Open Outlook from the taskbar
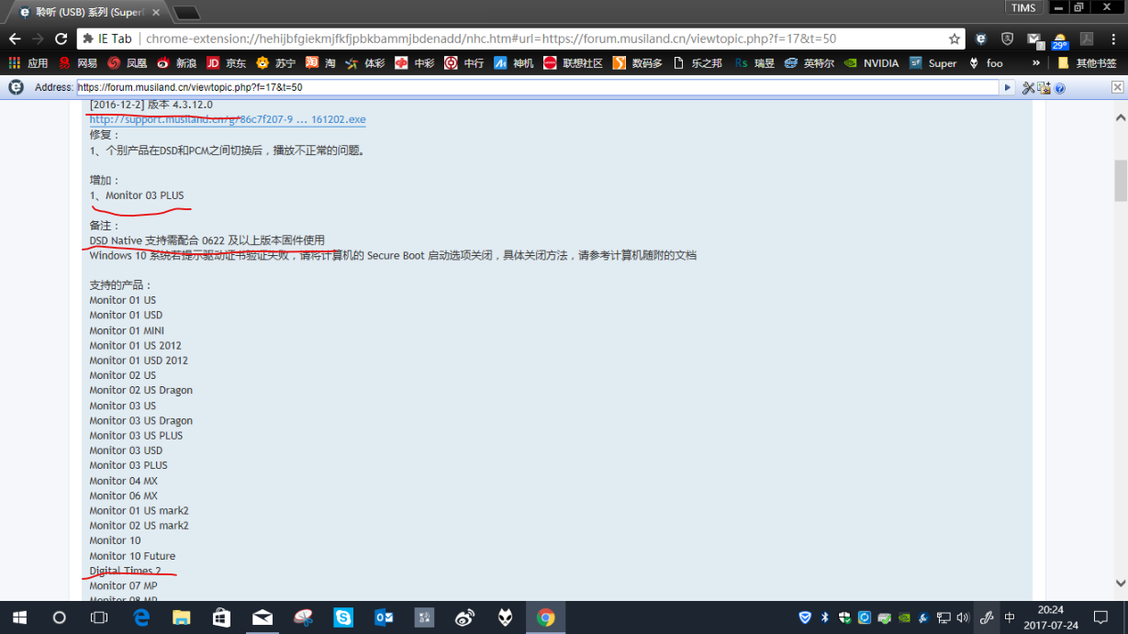The image size is (1128, 634). (384, 617)
